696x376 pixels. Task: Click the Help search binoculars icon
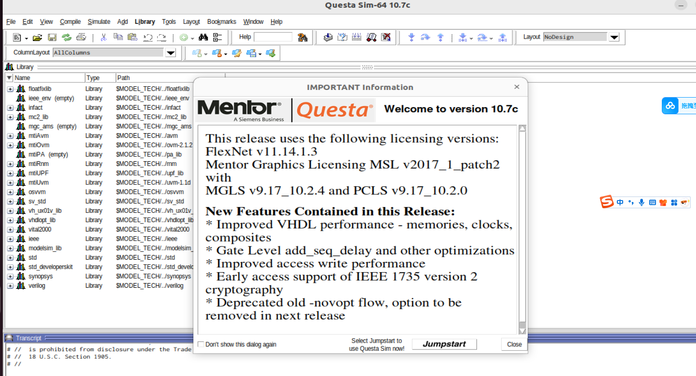(303, 37)
